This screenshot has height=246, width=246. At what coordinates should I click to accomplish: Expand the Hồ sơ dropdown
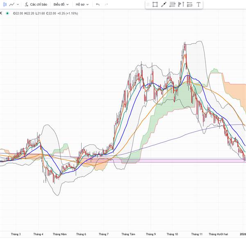click(82, 5)
